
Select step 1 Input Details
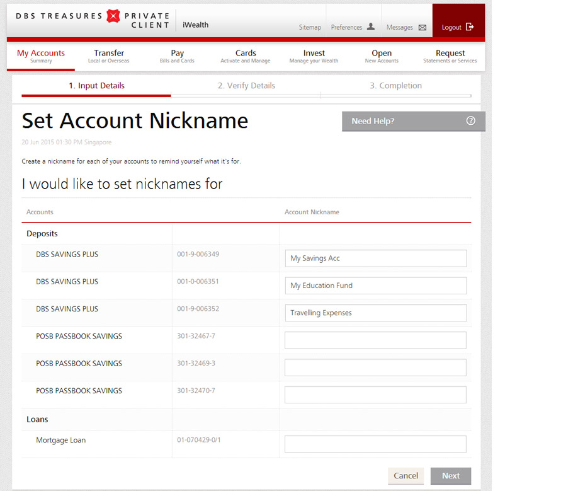coord(96,86)
